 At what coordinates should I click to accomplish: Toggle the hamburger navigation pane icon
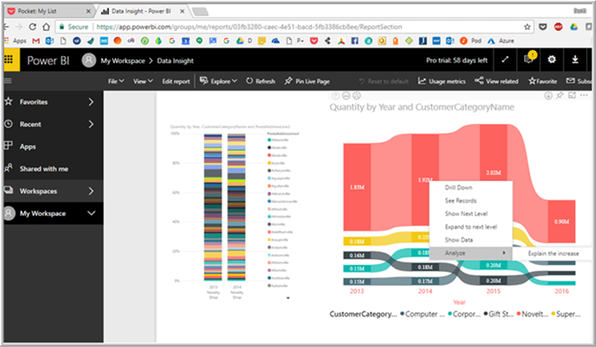pyautogui.click(x=8, y=81)
